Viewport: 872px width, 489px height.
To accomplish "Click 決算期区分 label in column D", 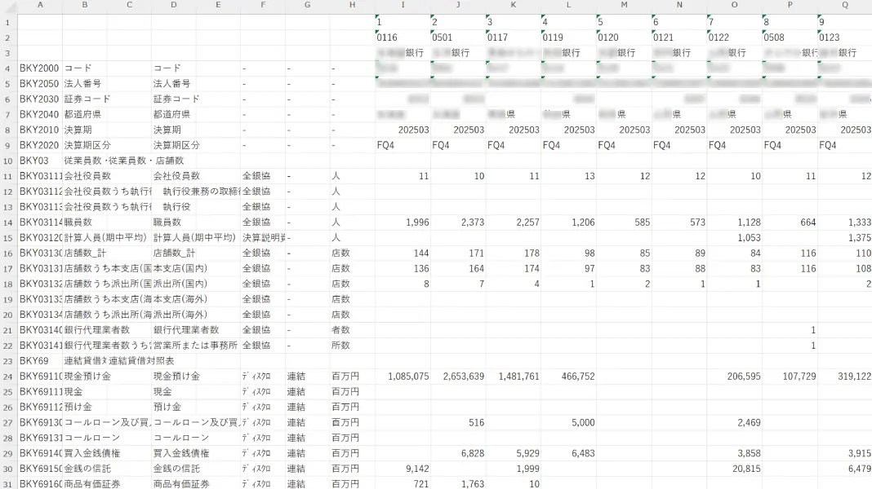I will tap(176, 145).
